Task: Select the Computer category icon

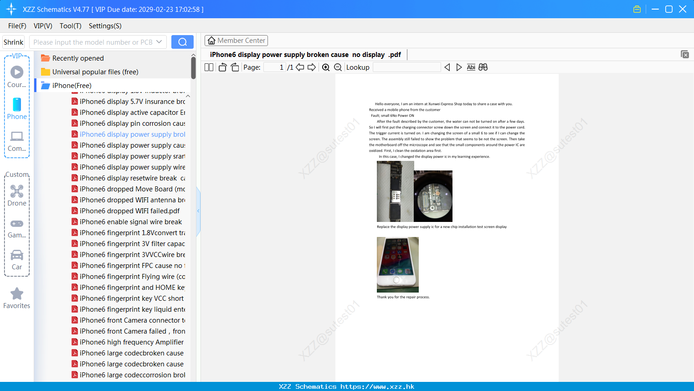Action: [x=17, y=141]
